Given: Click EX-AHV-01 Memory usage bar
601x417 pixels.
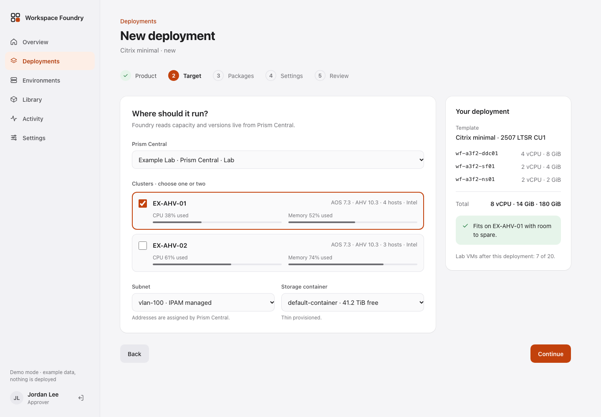Looking at the screenshot, I should [353, 222].
